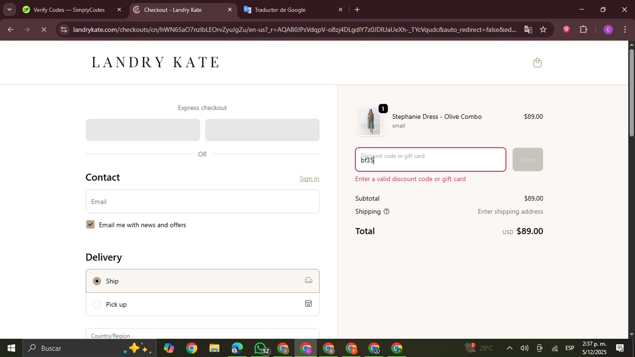Click the Landry Kate logo
This screenshot has height=357, width=635.
tap(155, 62)
